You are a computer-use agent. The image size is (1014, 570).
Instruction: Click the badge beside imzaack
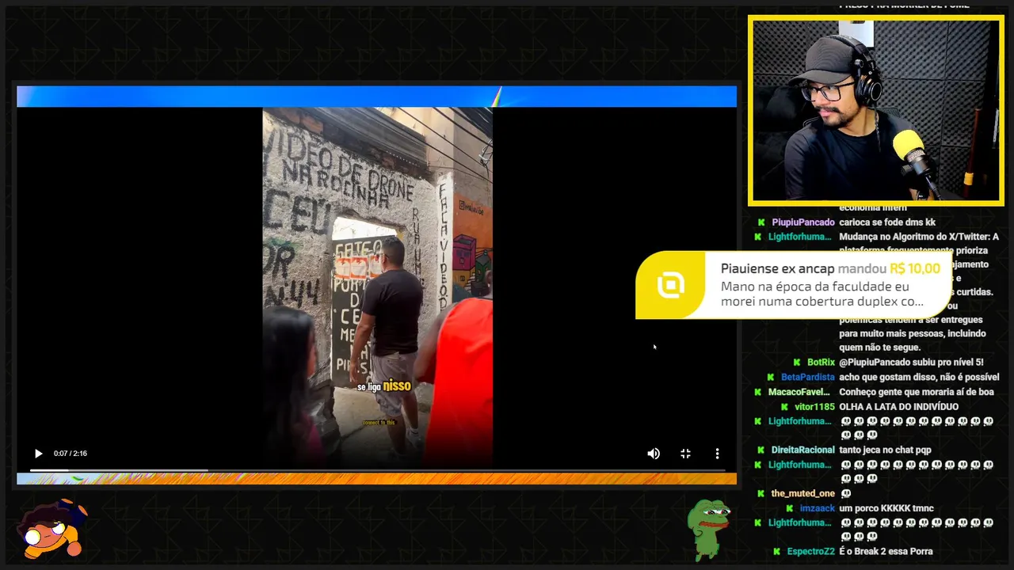coord(789,508)
